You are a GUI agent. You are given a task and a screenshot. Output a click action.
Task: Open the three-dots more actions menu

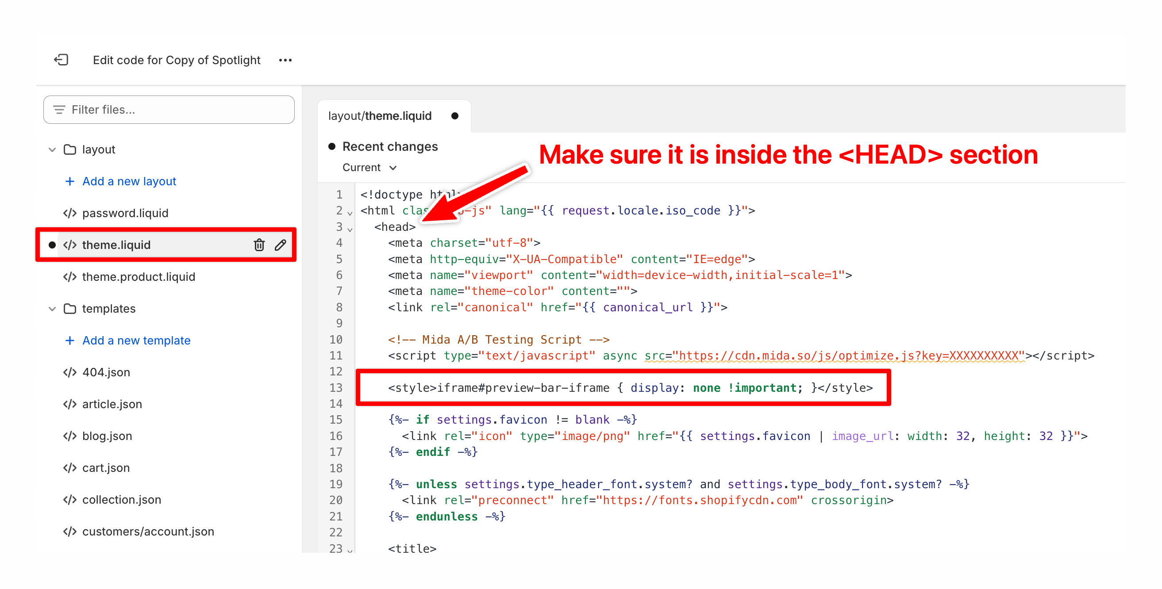(285, 60)
